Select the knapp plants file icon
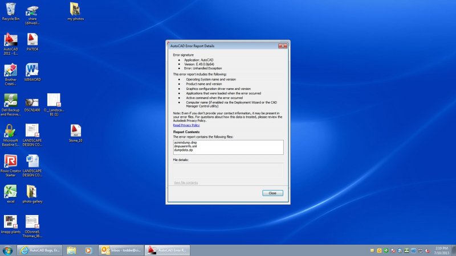Image resolution: width=456 pixels, height=256 pixels. [x=11, y=224]
